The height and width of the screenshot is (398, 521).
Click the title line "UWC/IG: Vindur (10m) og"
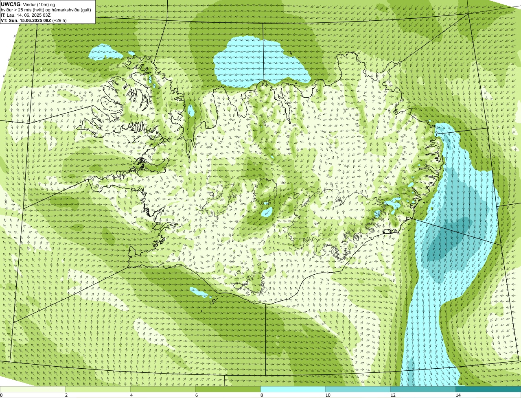click(x=28, y=4)
